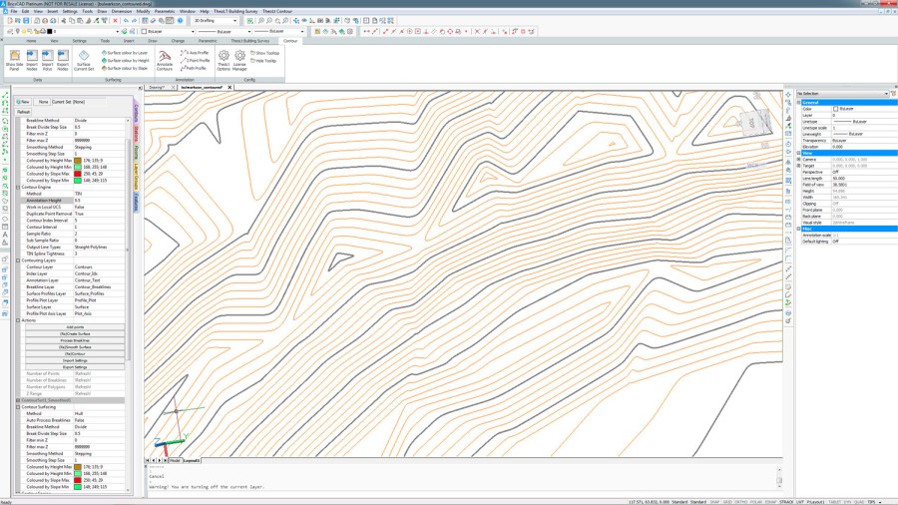Screen dimensions: 898x505
Task: Switch to the Home ribbon tab
Action: [31, 41]
